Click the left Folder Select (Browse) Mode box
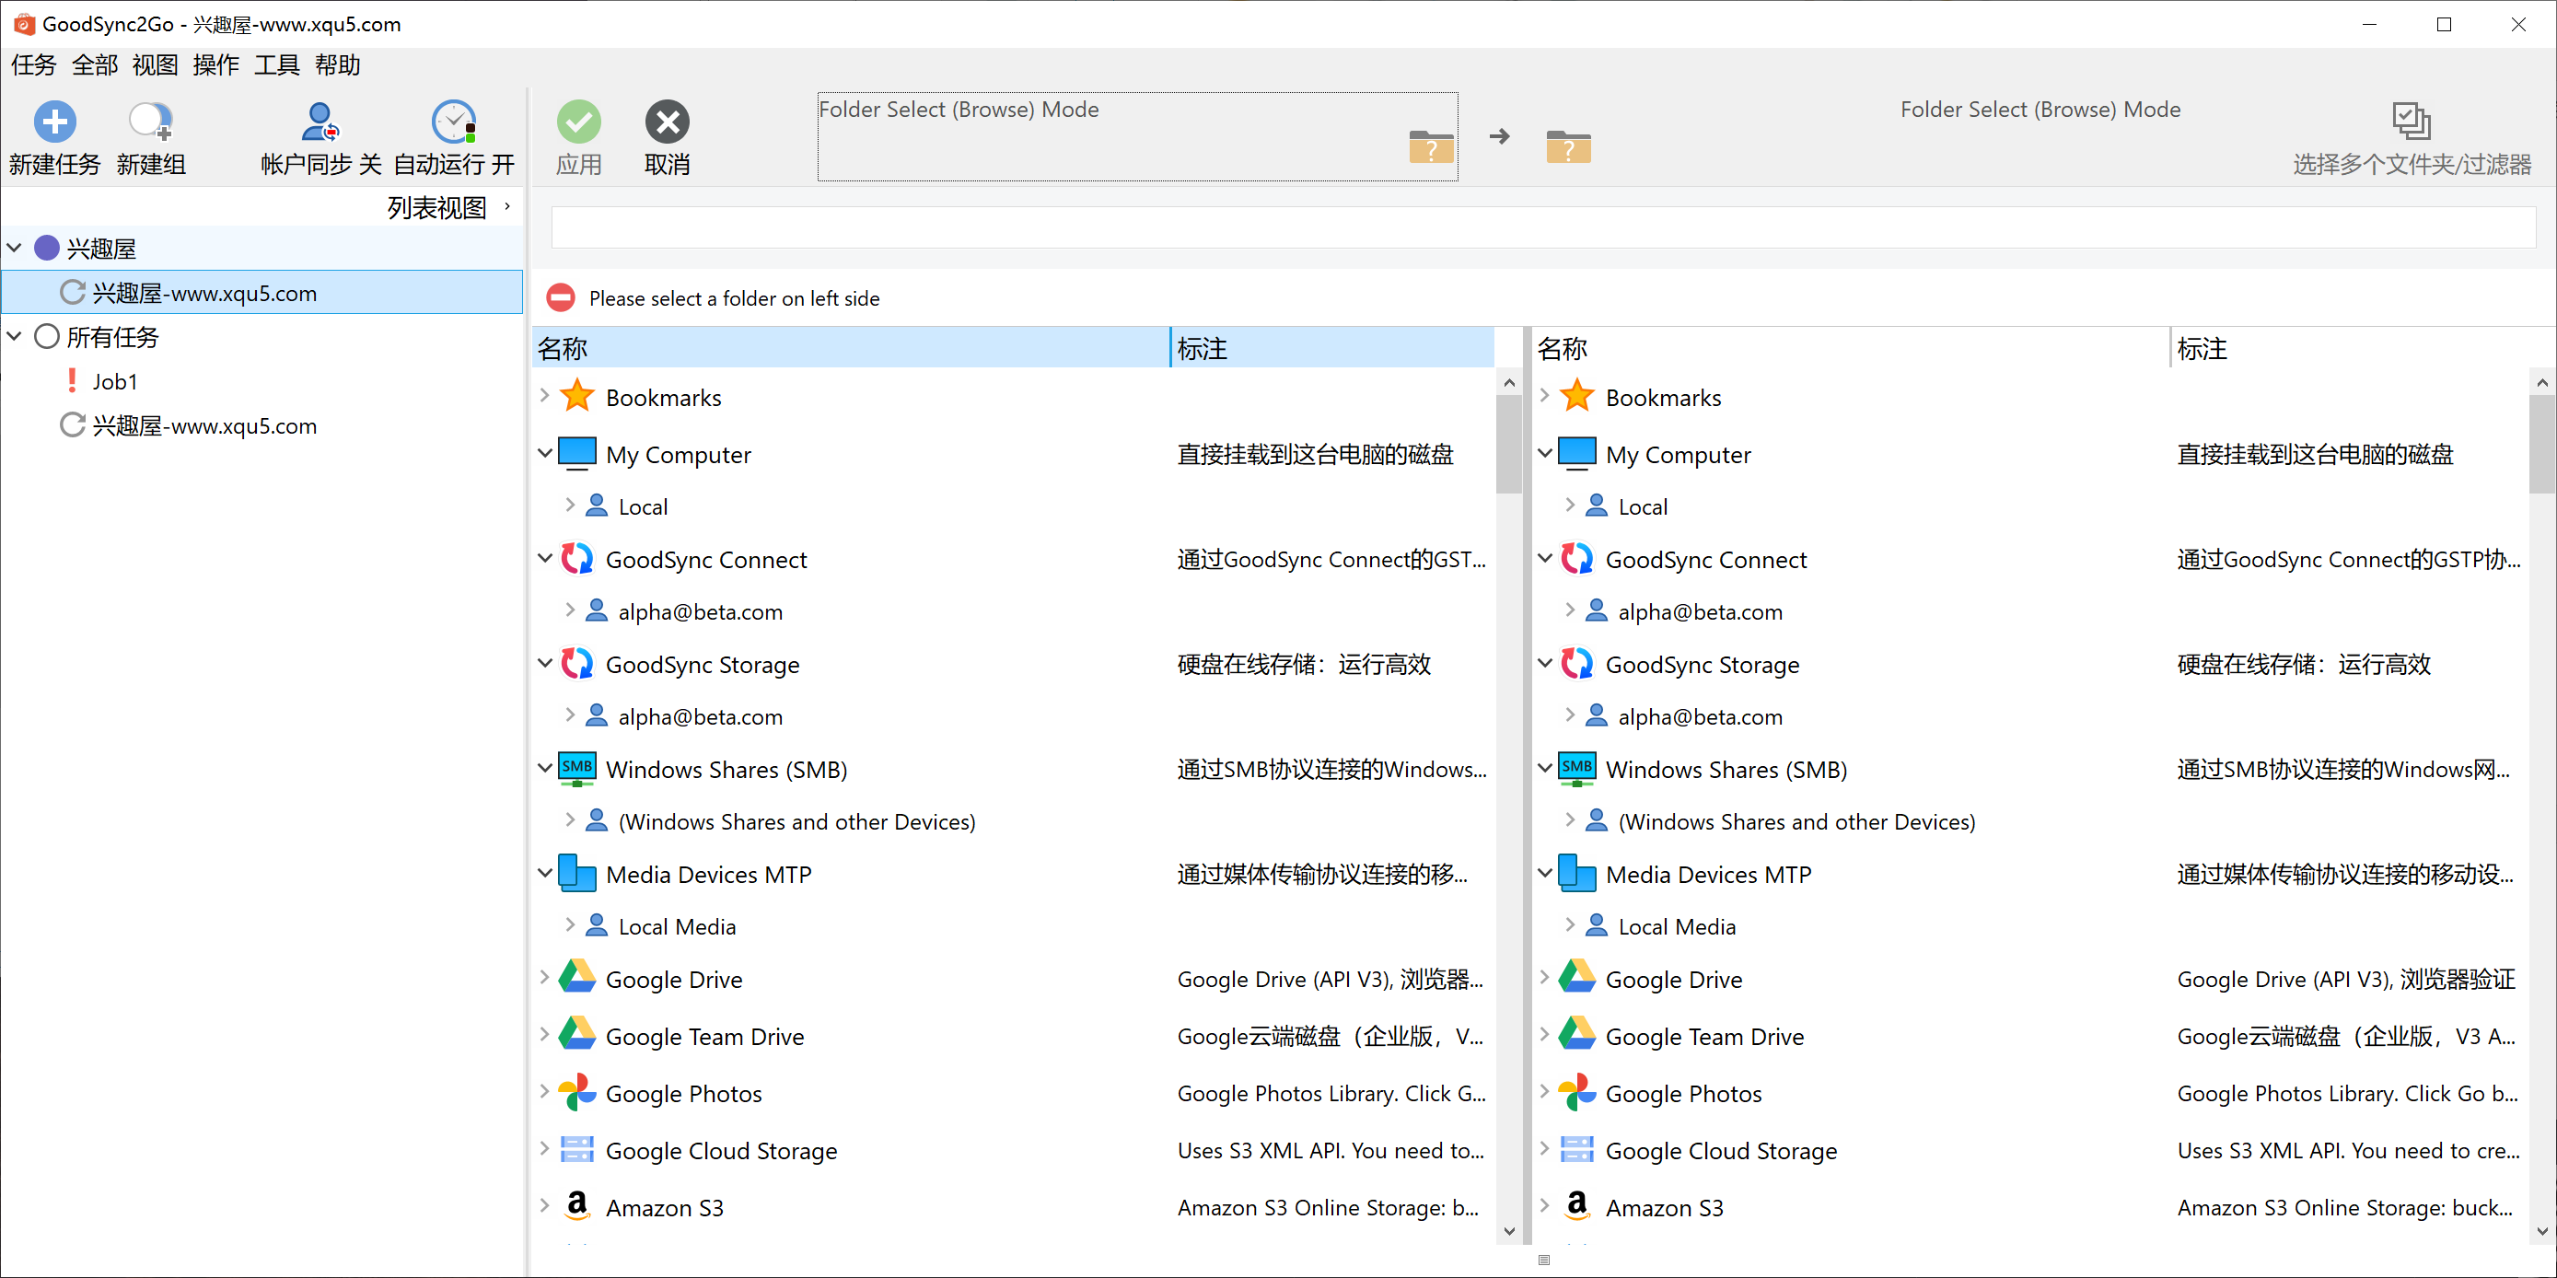Screen dimensions: 2557x1278 point(1137,137)
